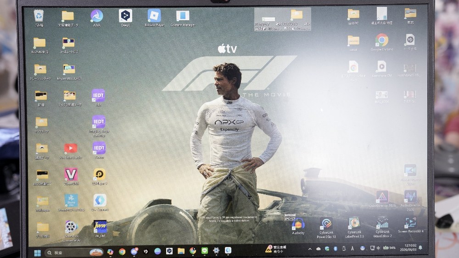This screenshot has height=258, width=459.
Task: Open the folder icon right of RoZM6
Action: tap(68, 45)
